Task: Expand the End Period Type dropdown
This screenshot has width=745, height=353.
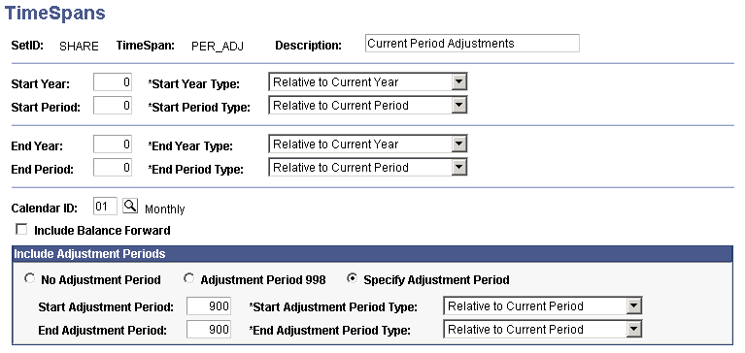Action: (368, 167)
